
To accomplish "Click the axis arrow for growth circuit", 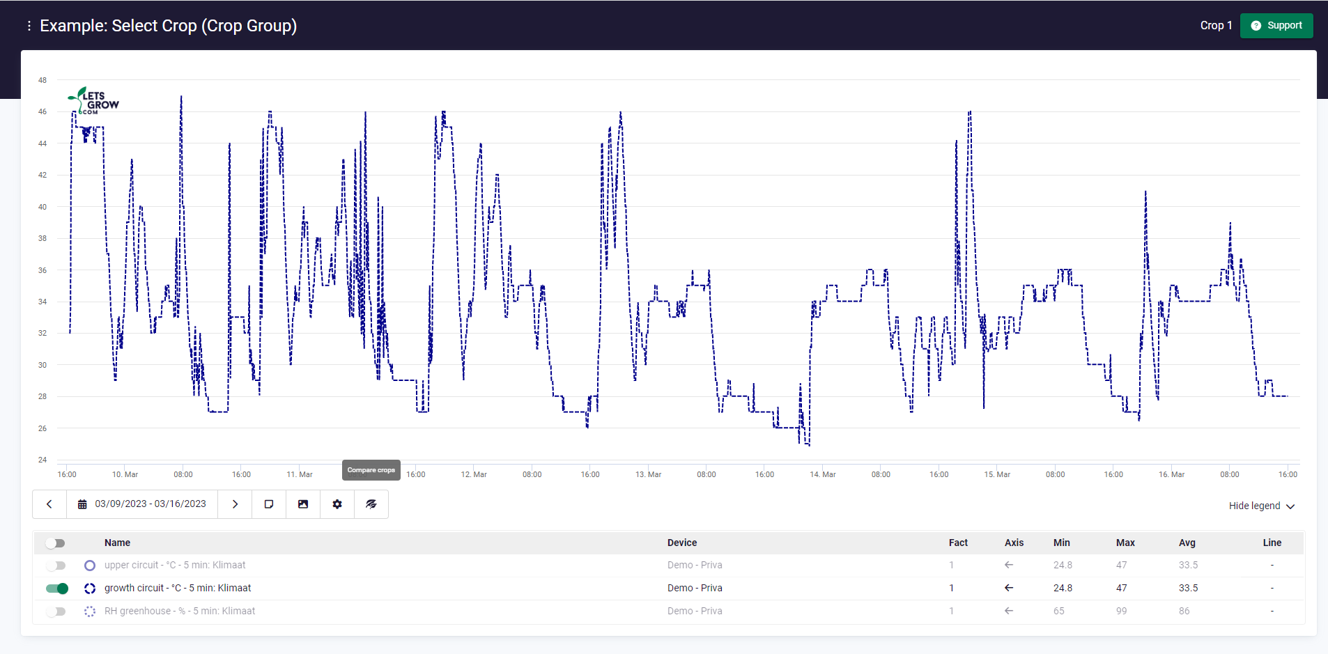I will 1008,588.
